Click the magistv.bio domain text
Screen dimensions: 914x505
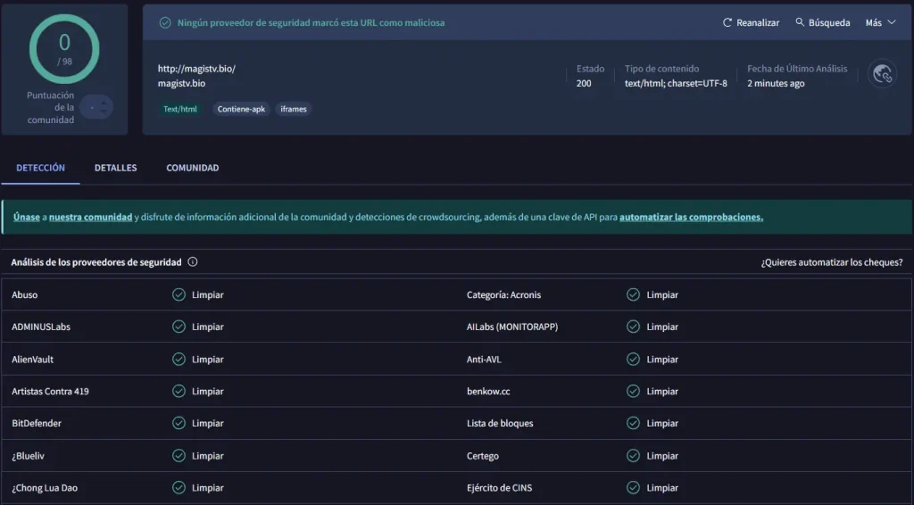181,83
